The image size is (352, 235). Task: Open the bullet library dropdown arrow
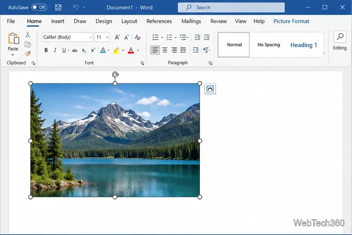point(162,37)
